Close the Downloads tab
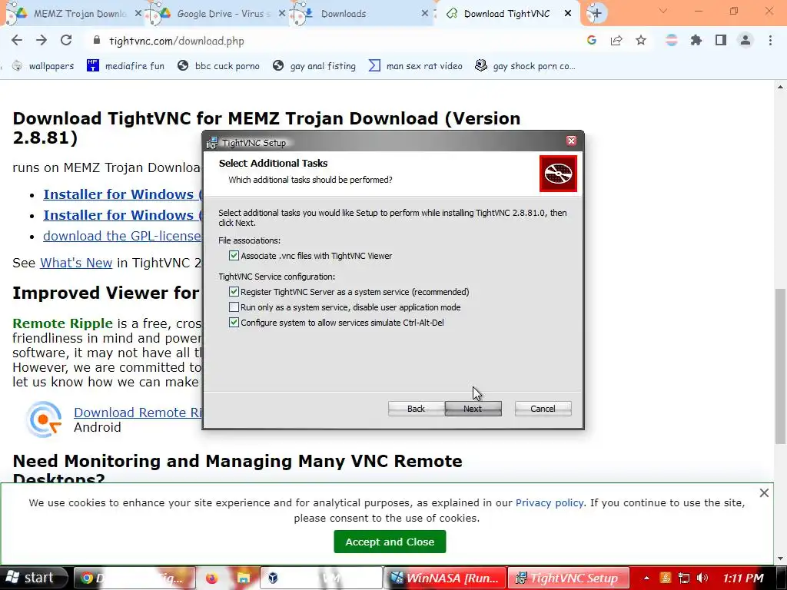This screenshot has height=590, width=787. [424, 14]
